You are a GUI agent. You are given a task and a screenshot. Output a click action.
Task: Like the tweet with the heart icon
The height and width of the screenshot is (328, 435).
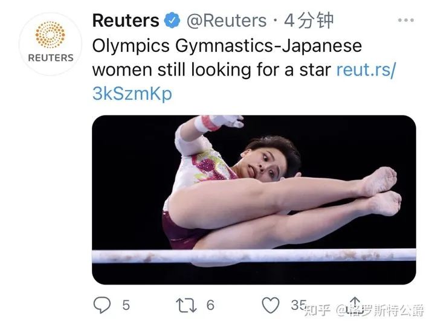tap(271, 304)
